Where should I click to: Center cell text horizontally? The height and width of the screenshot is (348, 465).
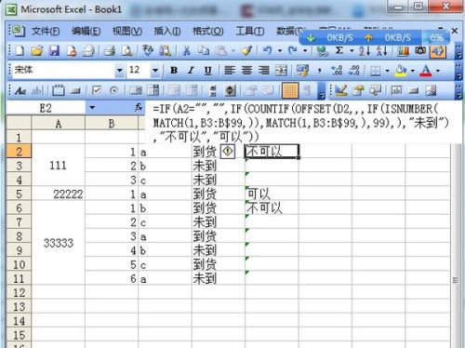click(247, 71)
